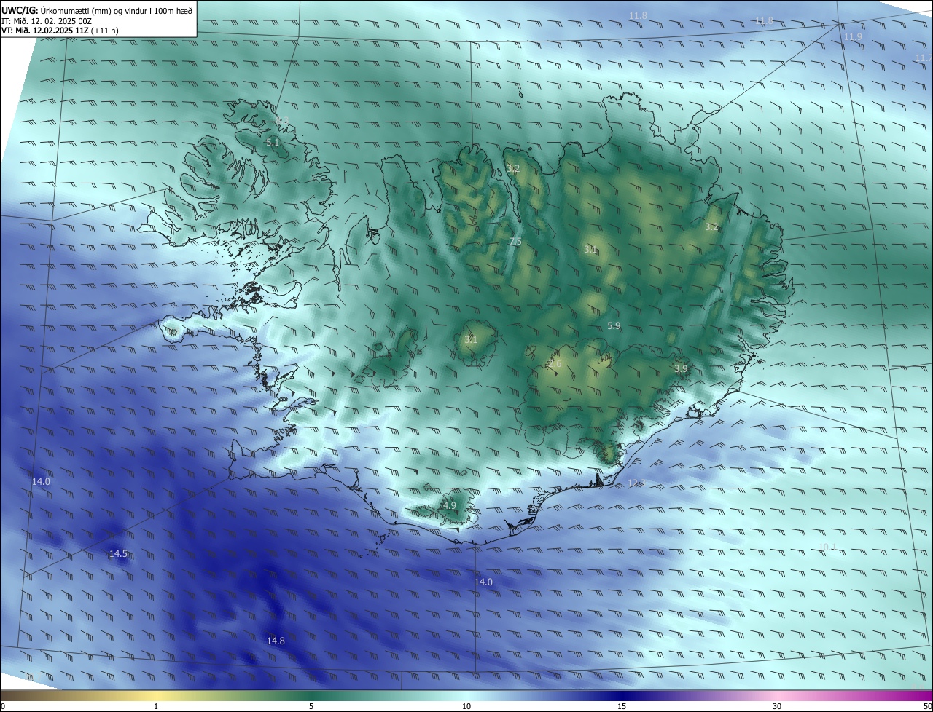933x712 pixels.
Task: Click the color scale tick labeled 15
Action: [x=622, y=706]
